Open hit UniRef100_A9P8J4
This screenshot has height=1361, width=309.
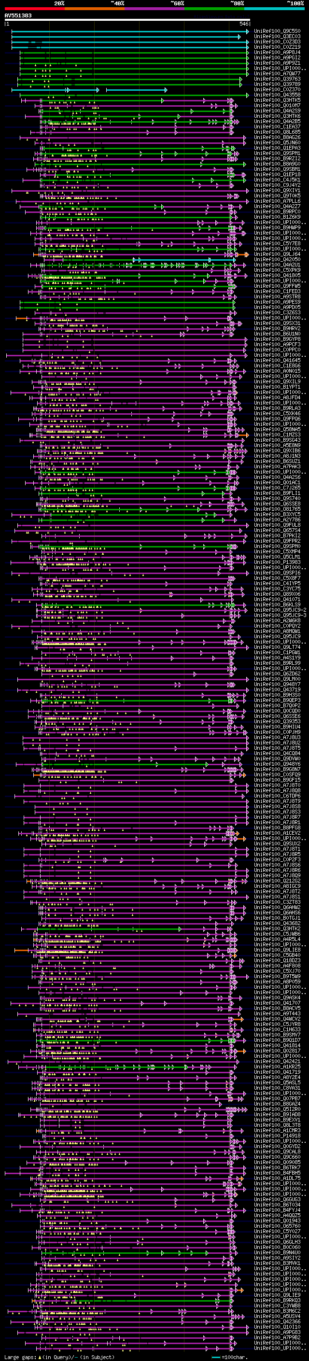pyautogui.click(x=277, y=52)
